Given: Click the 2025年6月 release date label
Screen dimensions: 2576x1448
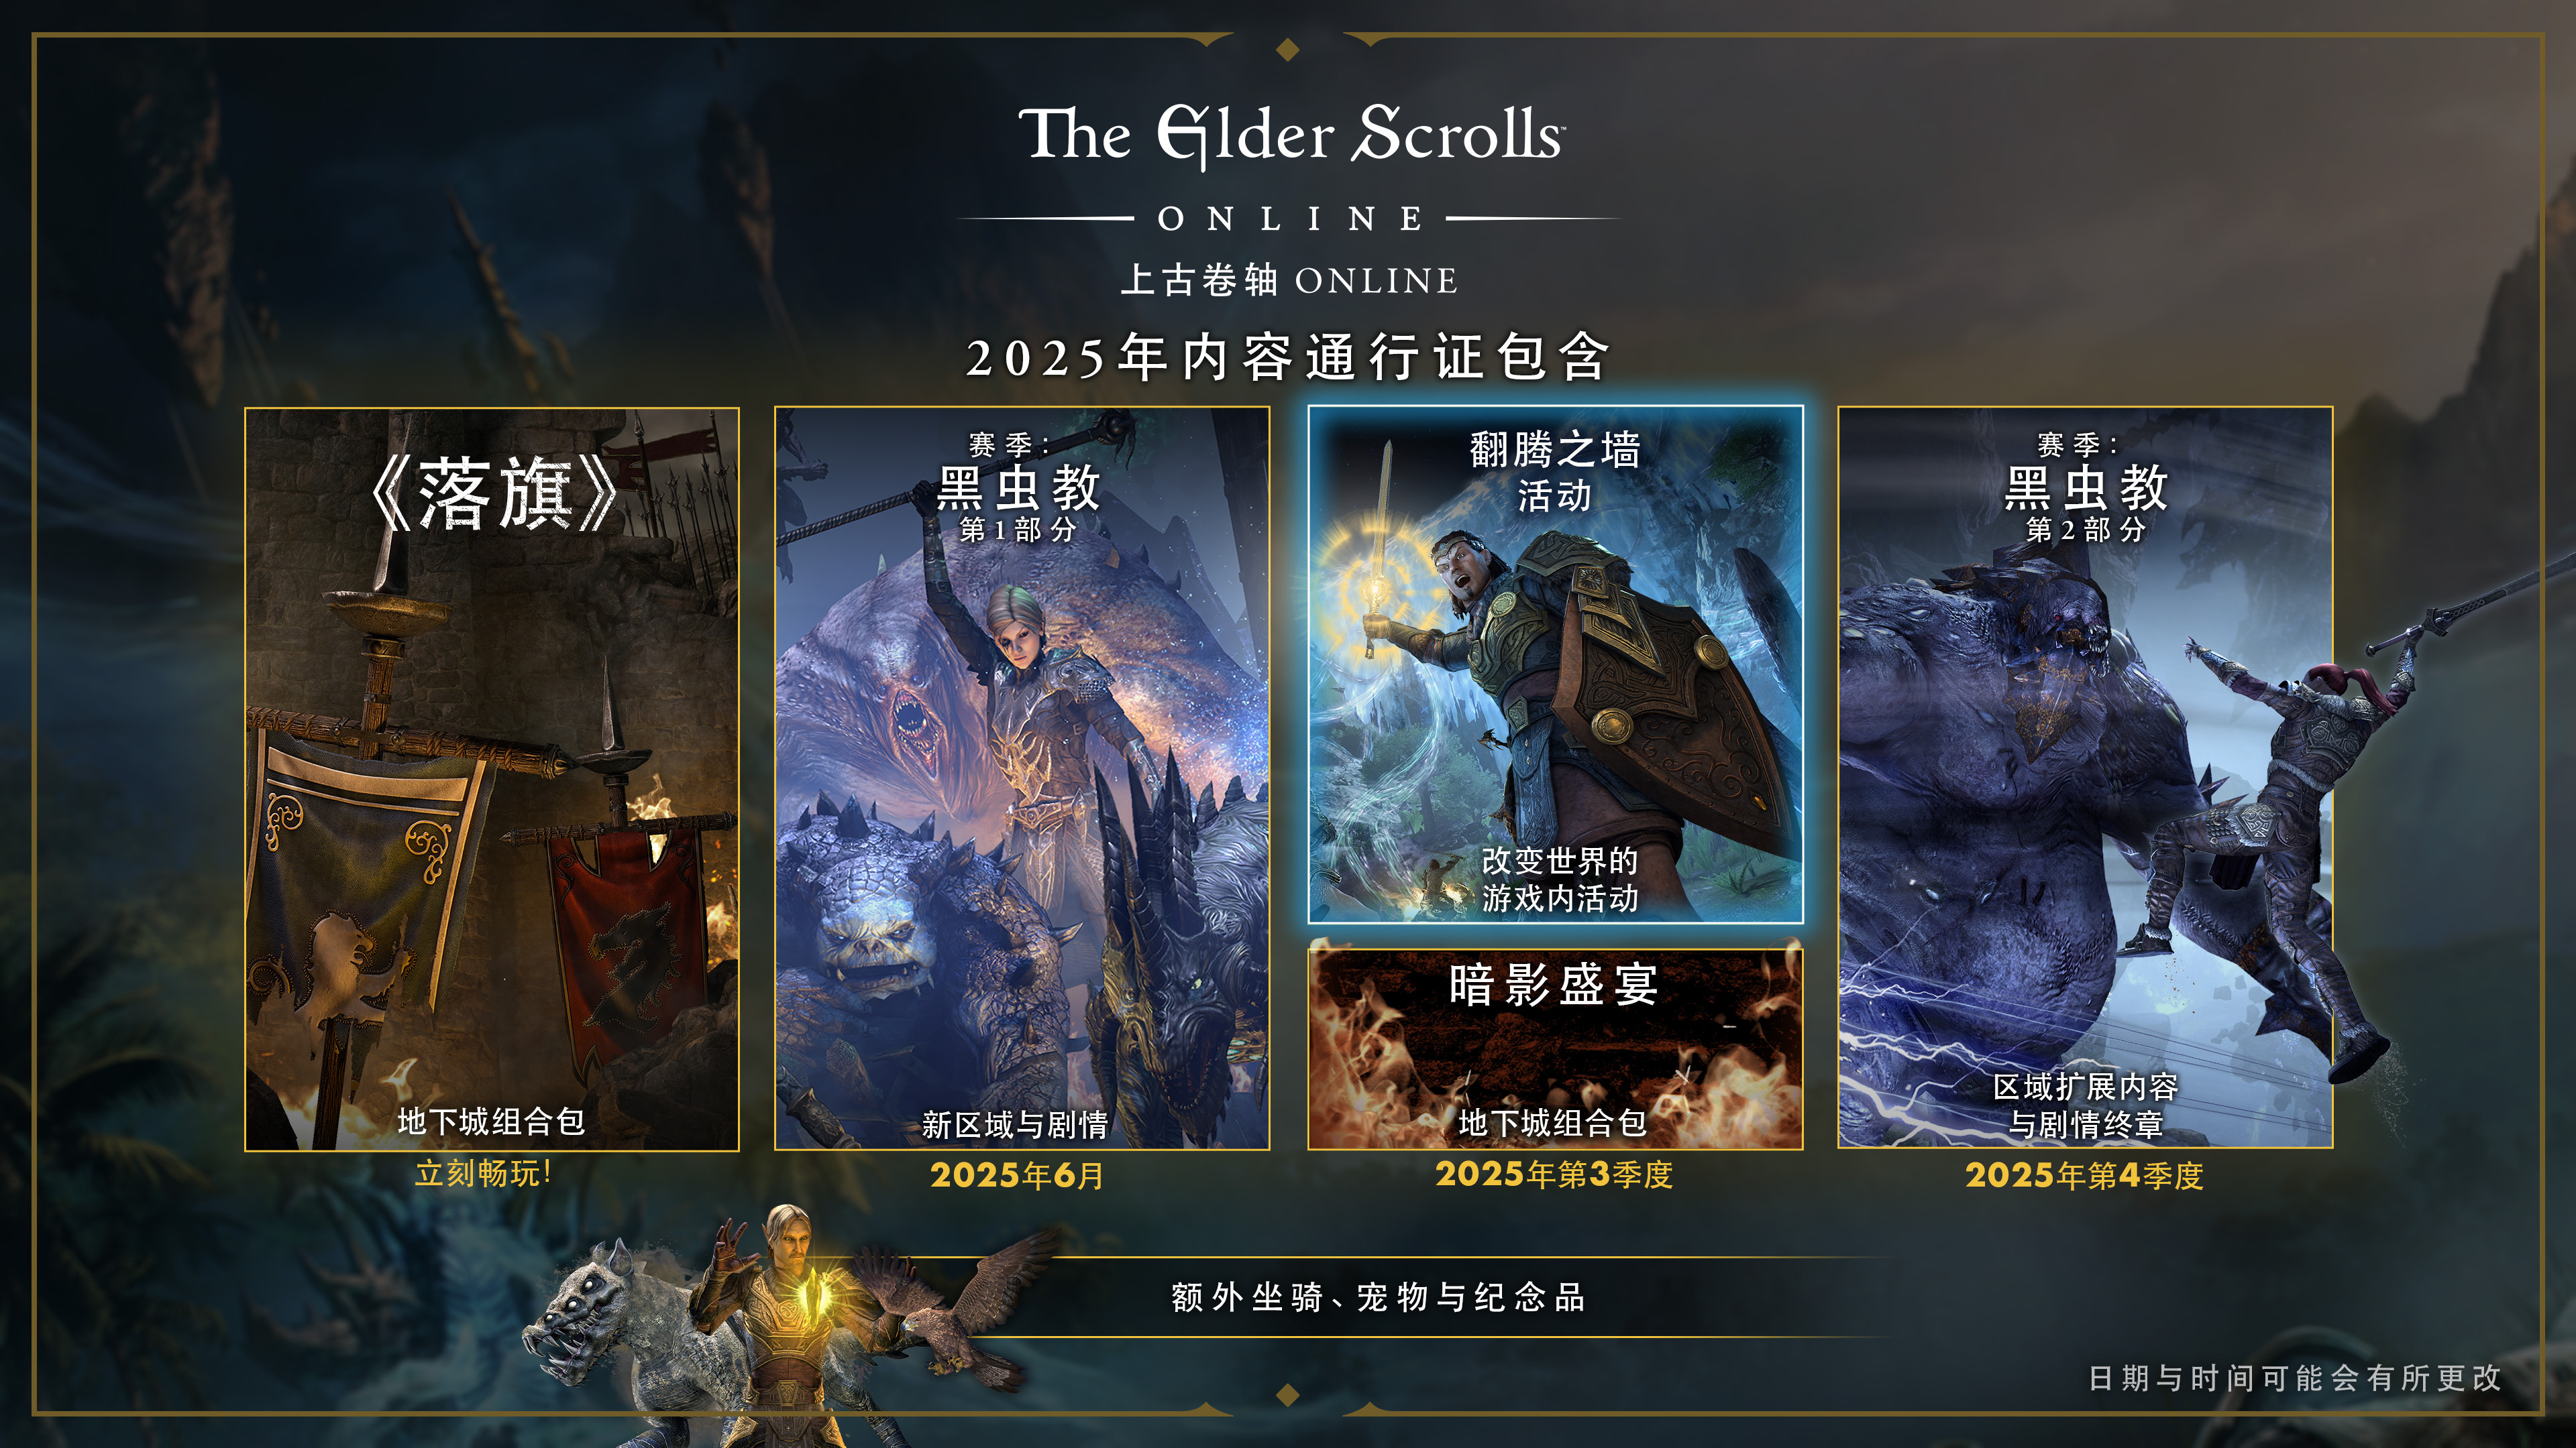Looking at the screenshot, I should (1017, 1175).
